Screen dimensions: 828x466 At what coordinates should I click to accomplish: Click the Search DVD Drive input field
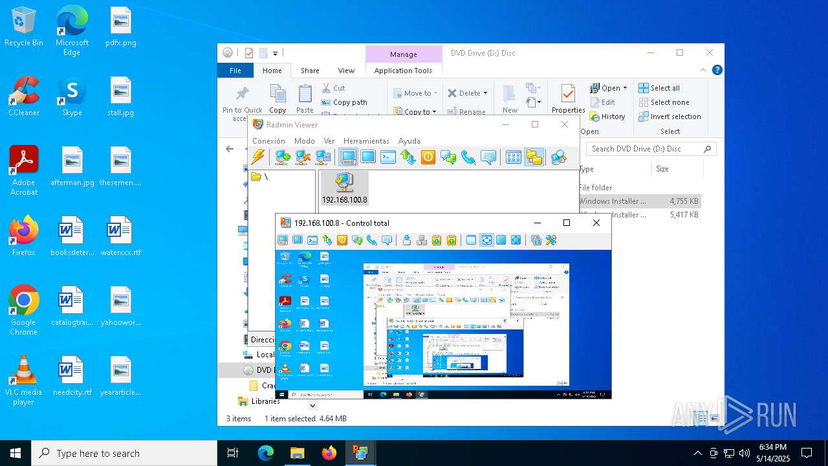(x=651, y=149)
